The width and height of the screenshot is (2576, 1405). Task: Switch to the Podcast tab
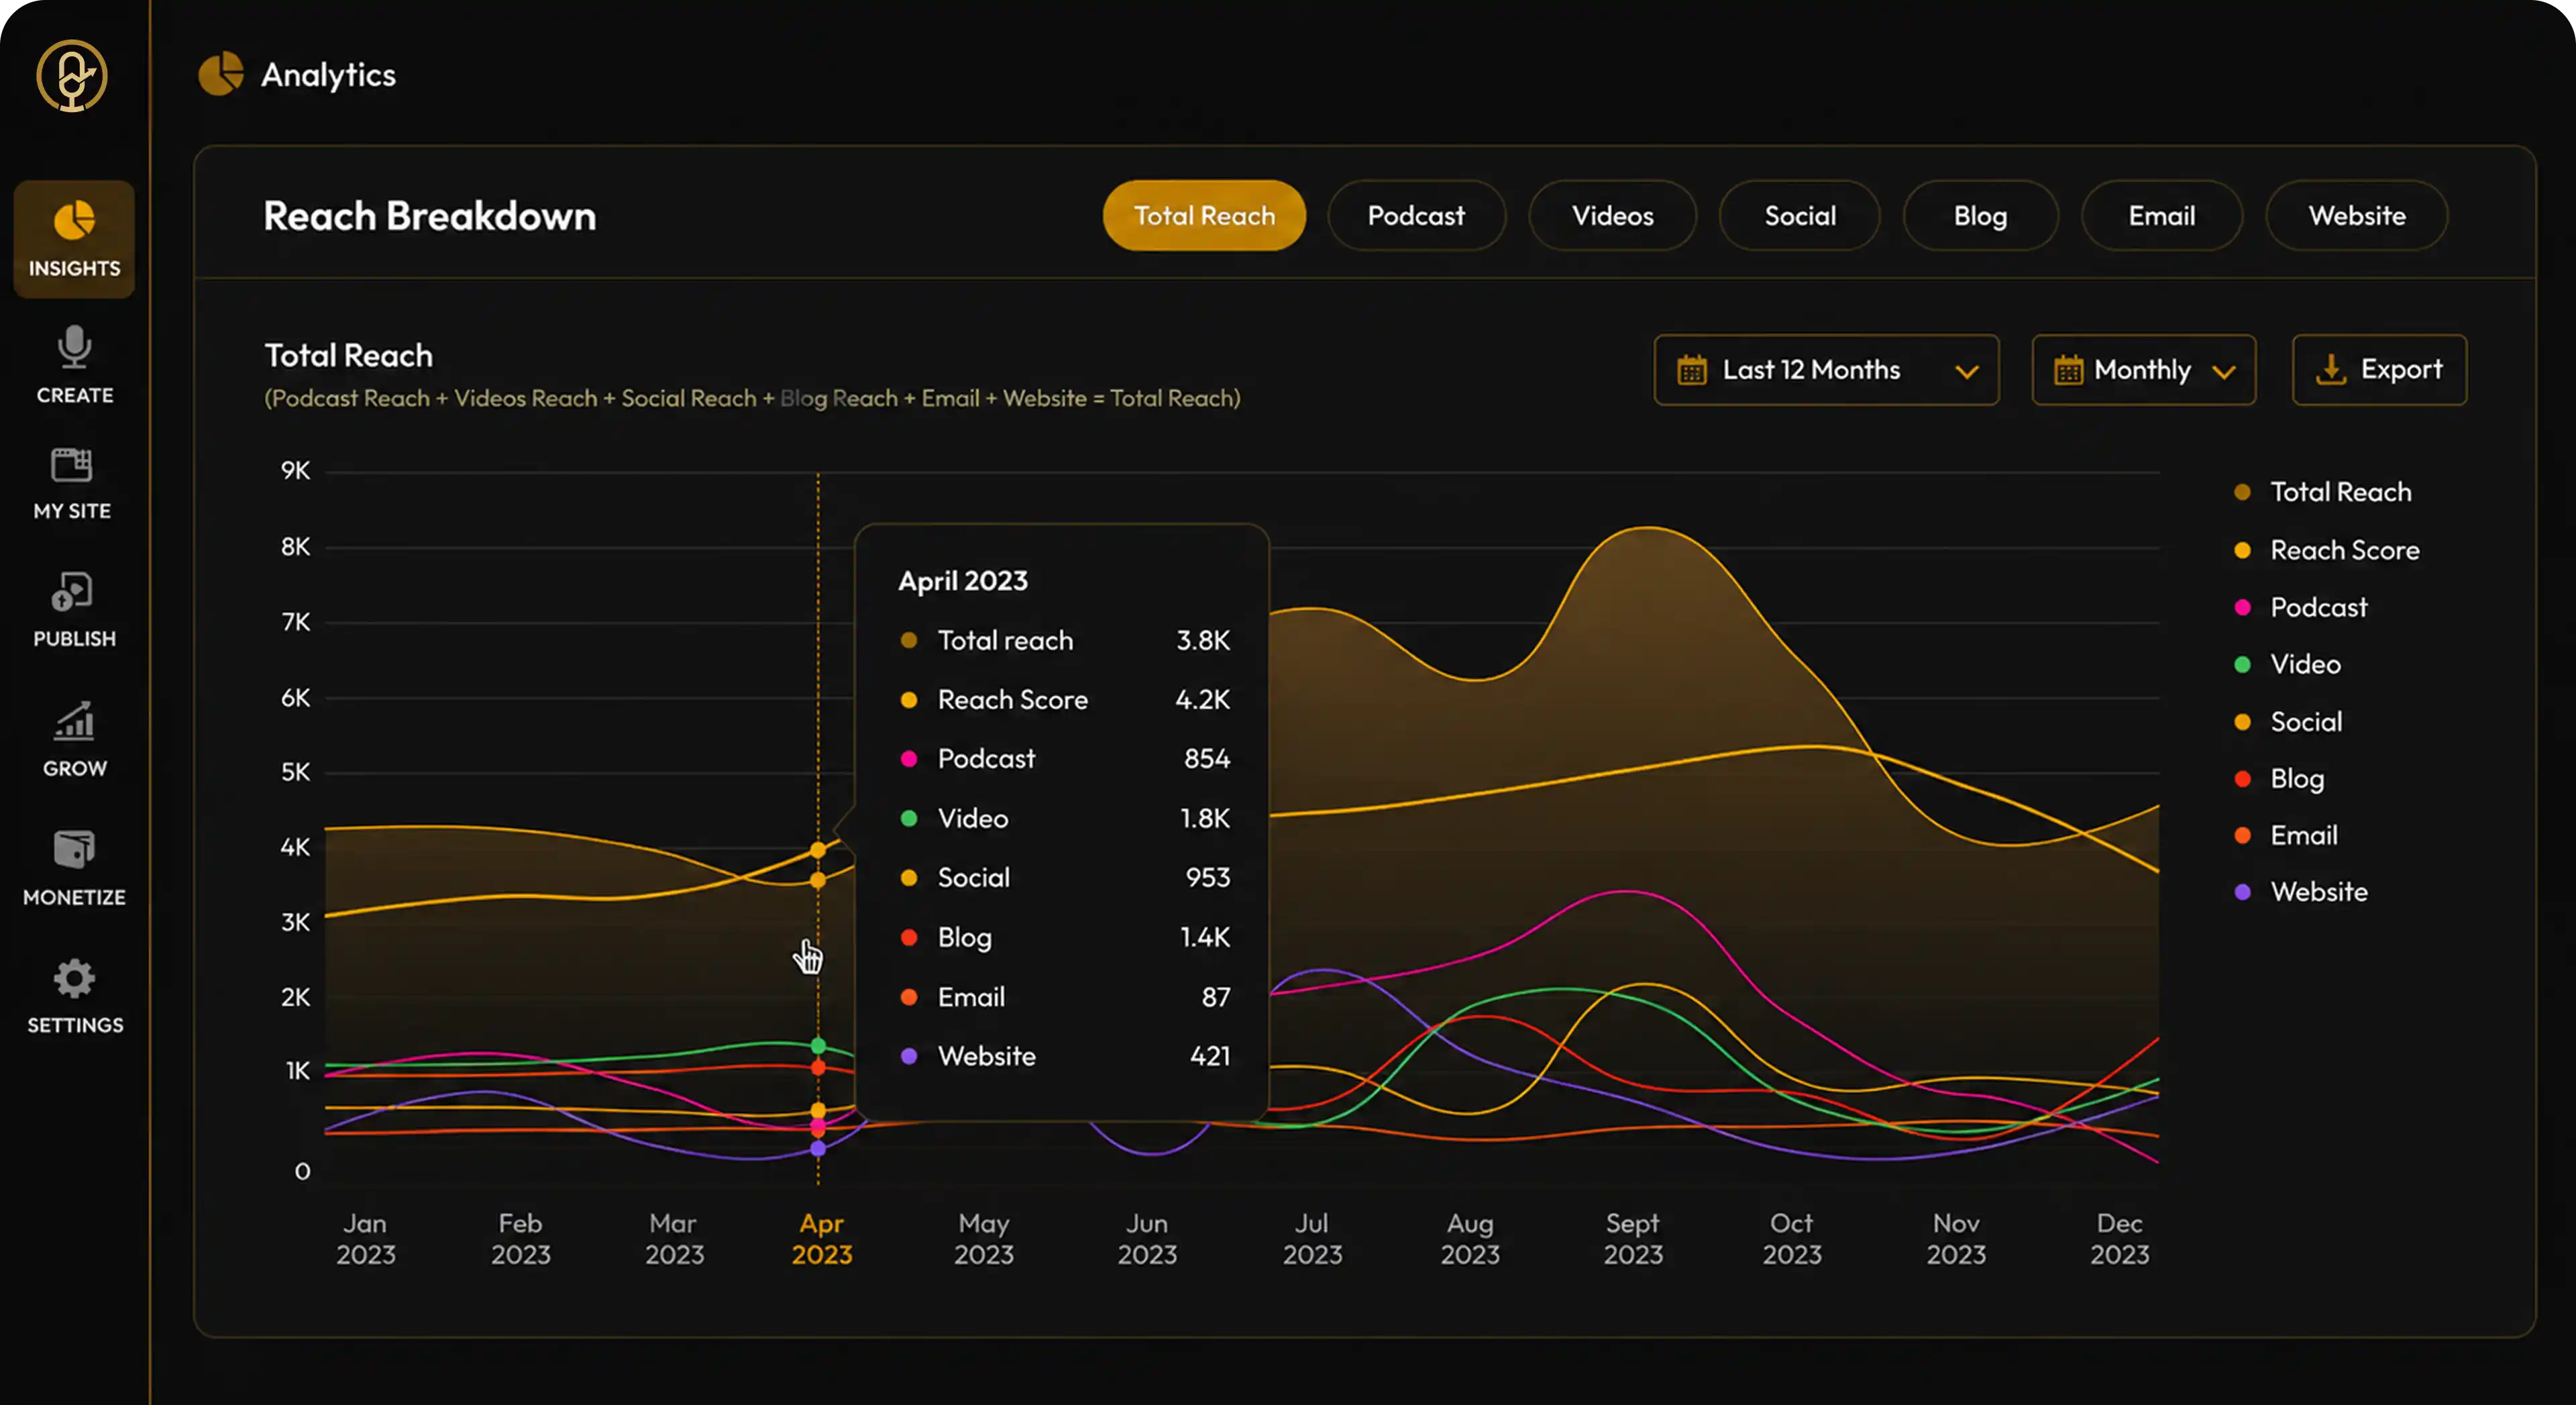click(1416, 215)
